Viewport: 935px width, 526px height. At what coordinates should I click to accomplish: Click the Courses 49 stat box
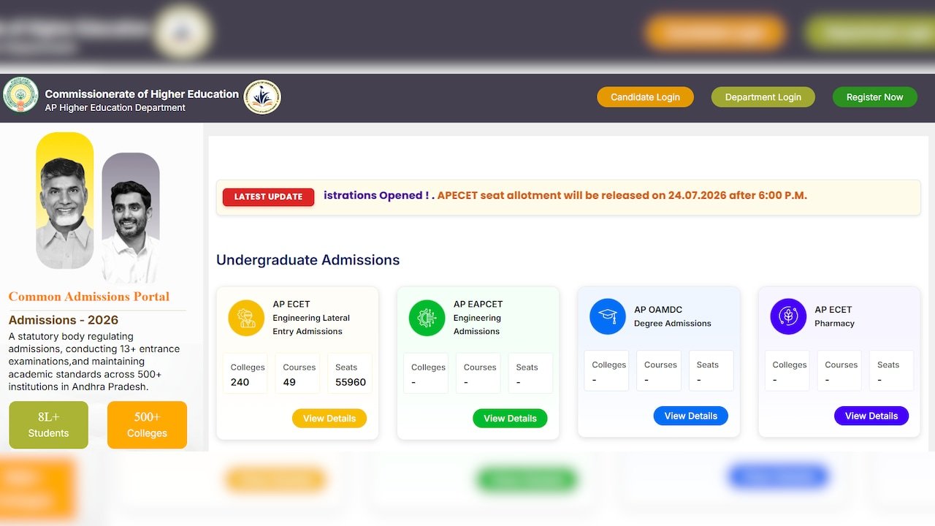(x=297, y=374)
